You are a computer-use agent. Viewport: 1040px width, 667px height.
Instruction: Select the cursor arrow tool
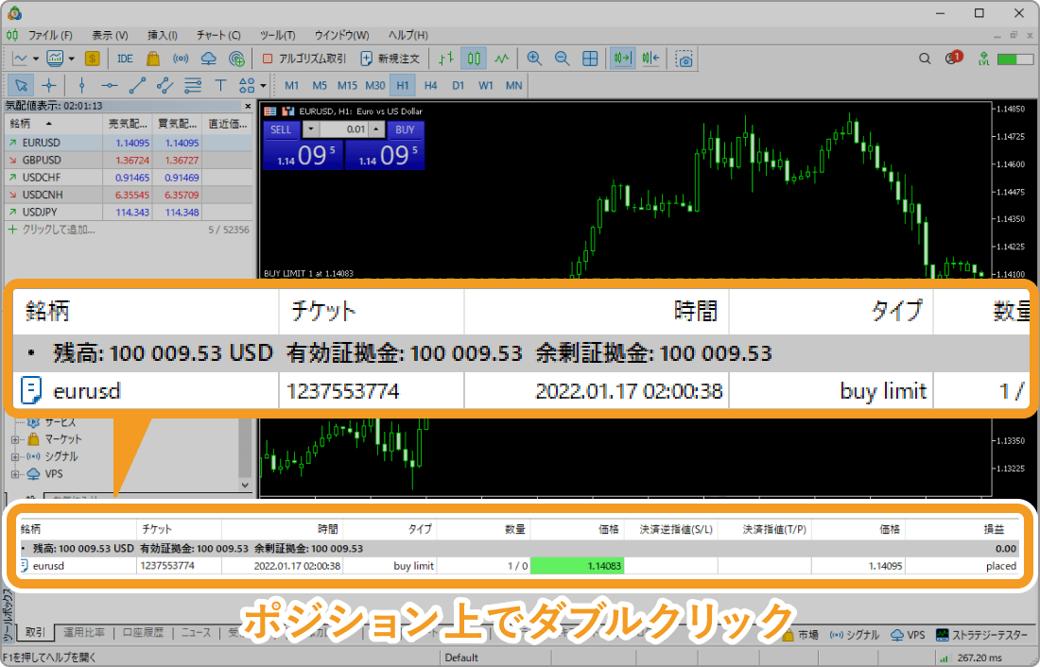click(x=21, y=85)
